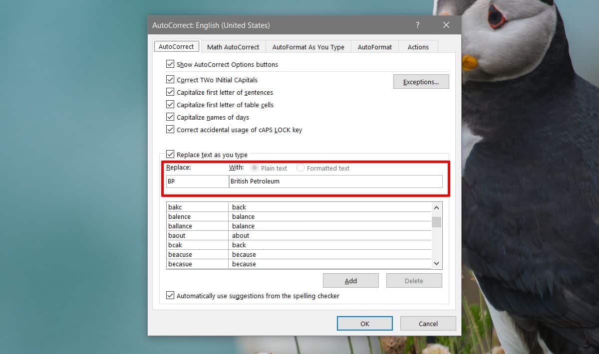
Task: Open the Exceptions dialog
Action: (421, 81)
